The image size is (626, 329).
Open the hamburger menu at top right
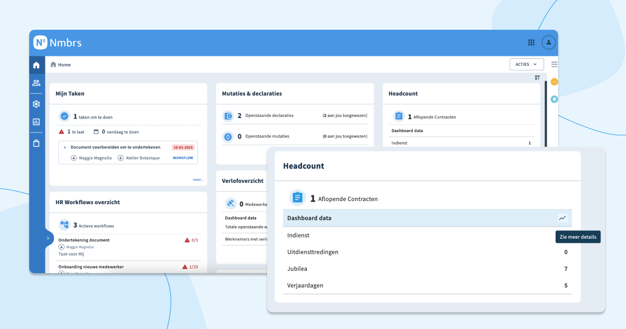[x=554, y=64]
